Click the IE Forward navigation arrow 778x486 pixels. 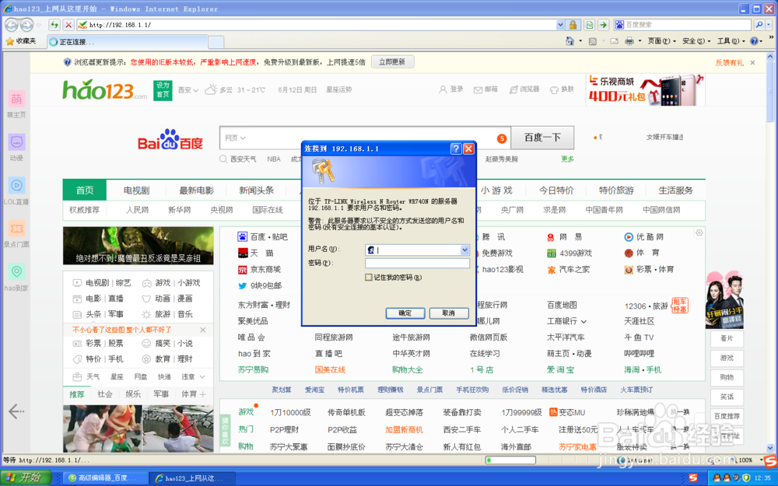[x=26, y=24]
